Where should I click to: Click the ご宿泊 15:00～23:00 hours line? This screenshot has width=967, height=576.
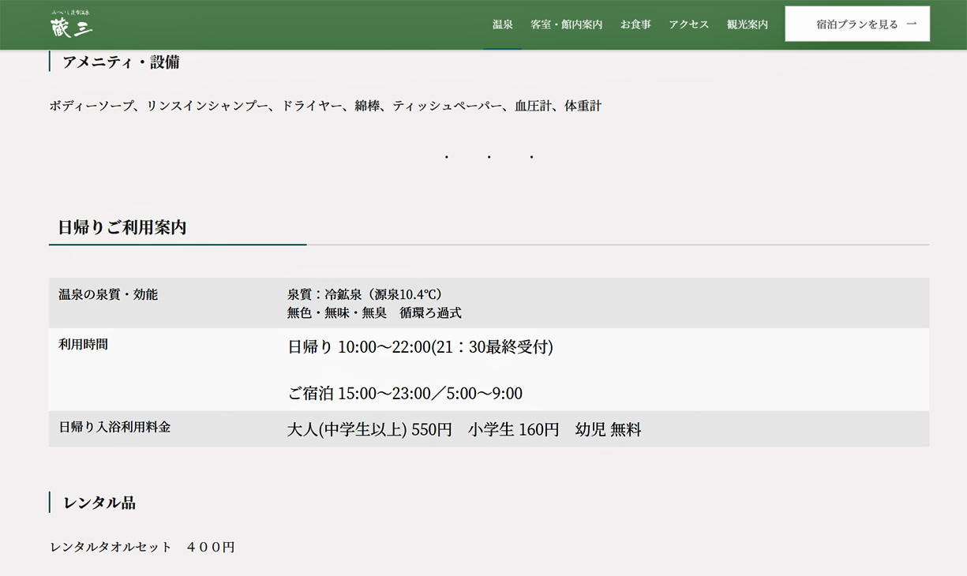click(404, 394)
